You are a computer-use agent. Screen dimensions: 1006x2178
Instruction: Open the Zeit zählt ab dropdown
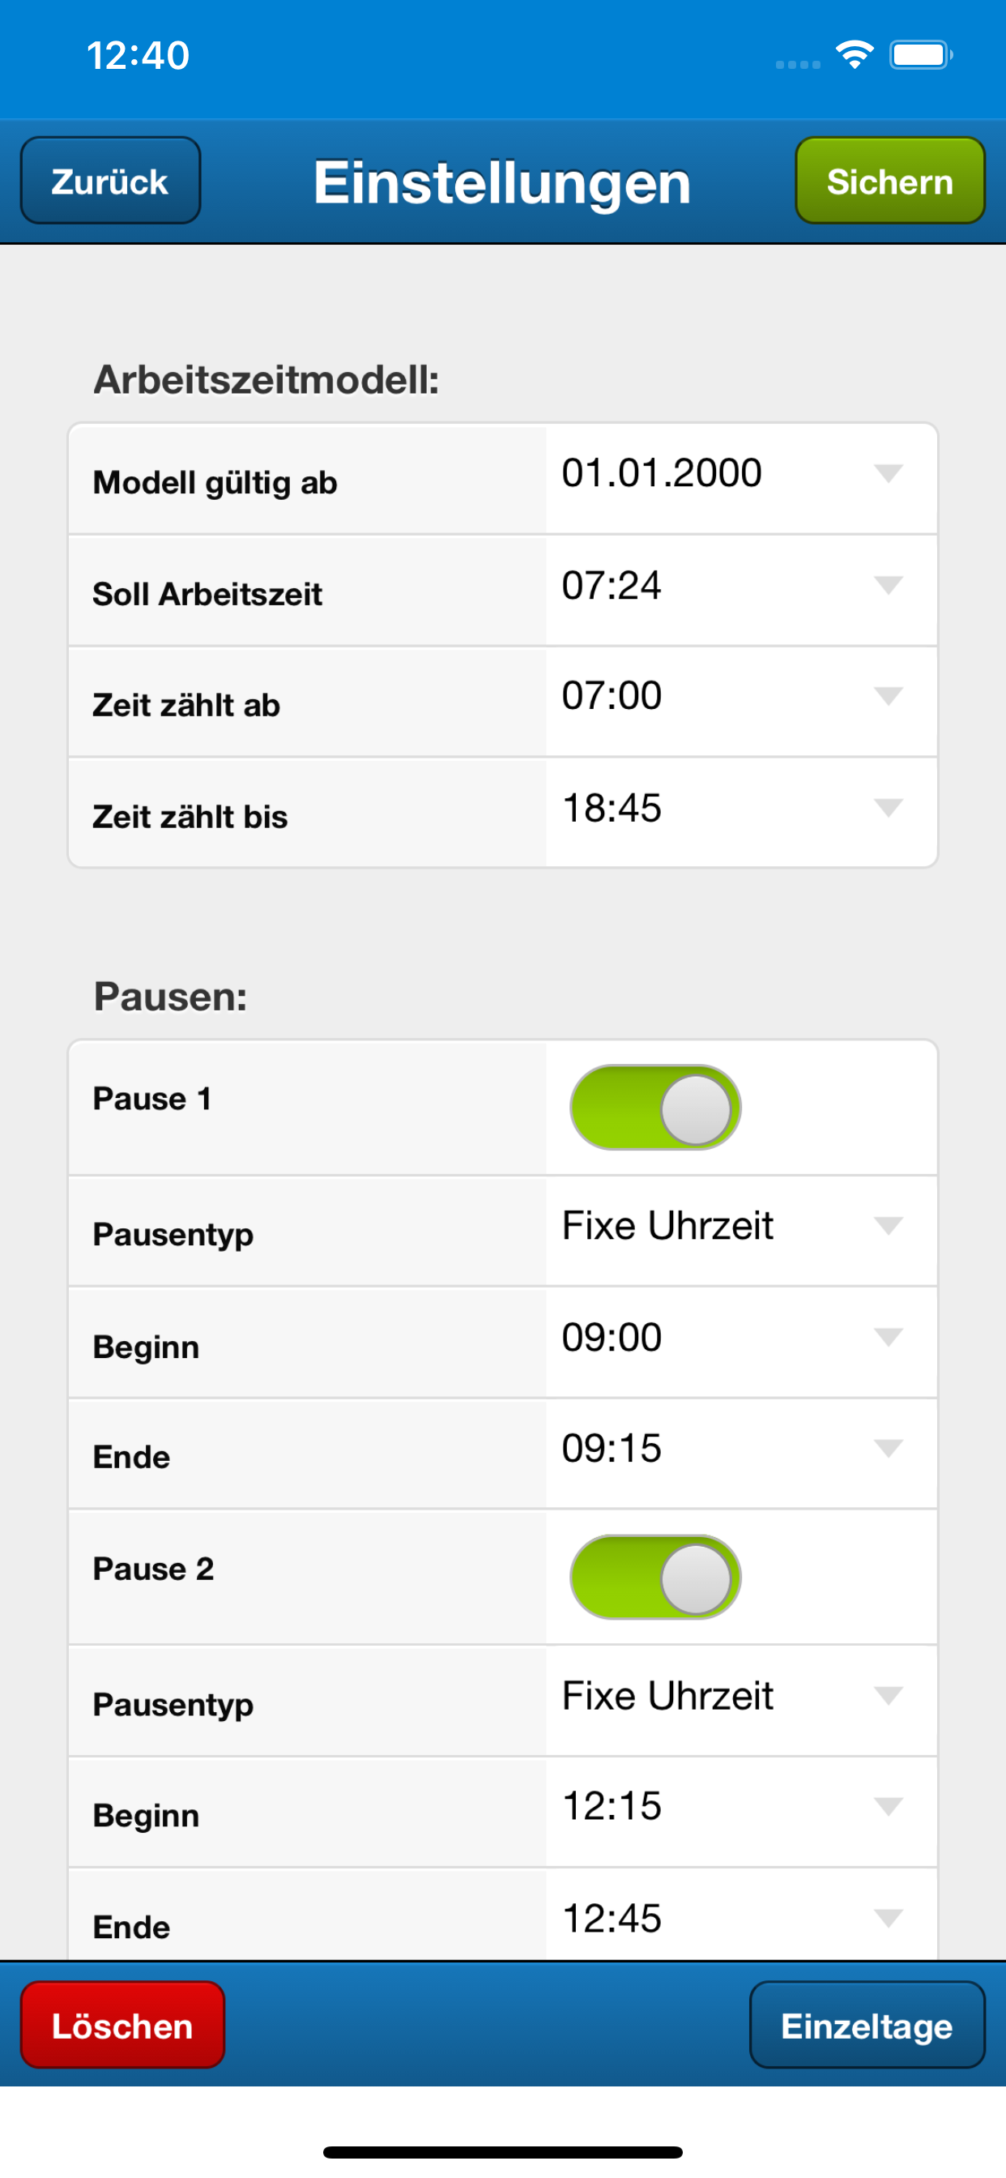click(741, 701)
